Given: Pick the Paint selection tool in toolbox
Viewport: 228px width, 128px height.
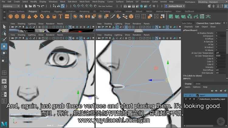Looking at the screenshot, I should (x=4, y=40).
